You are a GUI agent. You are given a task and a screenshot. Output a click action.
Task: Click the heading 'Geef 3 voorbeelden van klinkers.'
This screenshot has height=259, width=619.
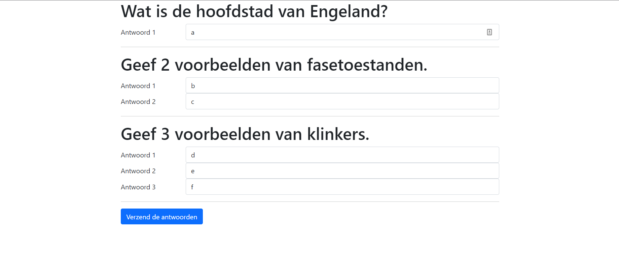pos(245,134)
